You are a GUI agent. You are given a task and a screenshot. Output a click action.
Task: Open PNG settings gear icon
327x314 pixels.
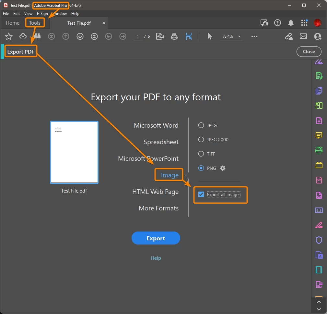[x=223, y=168]
